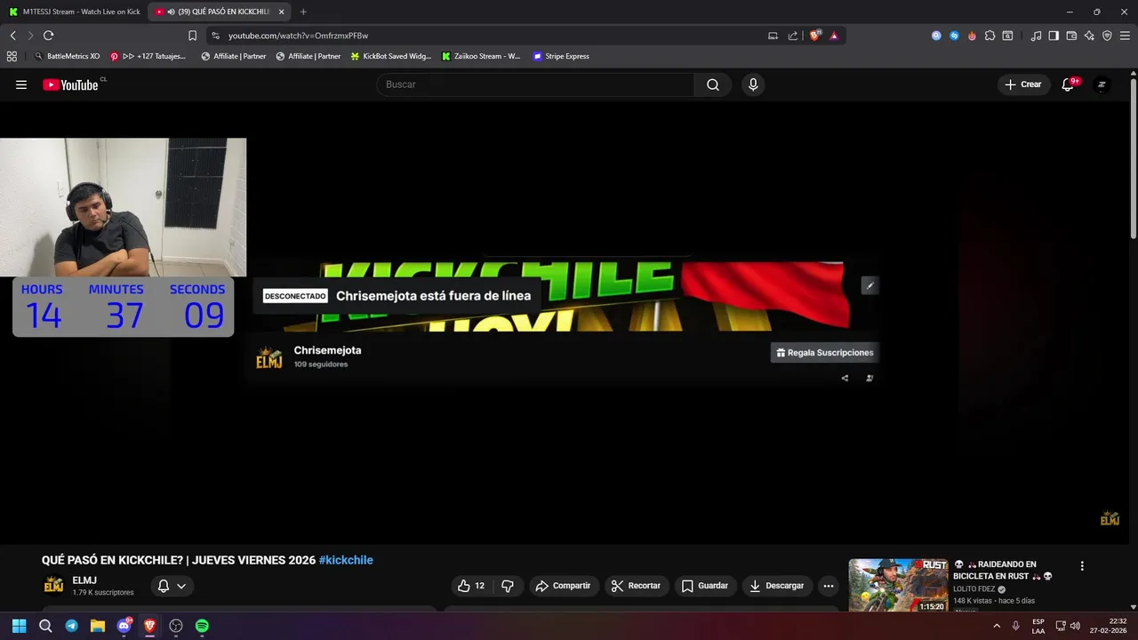Screen dimensions: 1138x640
Task: Open the LOLITO FDEZ channel link
Action: pyautogui.click(x=974, y=589)
